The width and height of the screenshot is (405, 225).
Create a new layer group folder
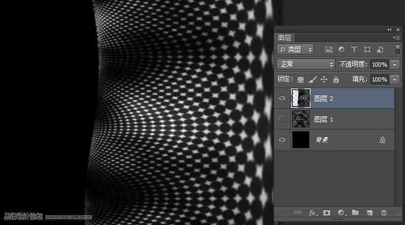(x=355, y=213)
